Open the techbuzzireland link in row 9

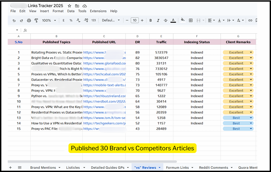point(105,96)
